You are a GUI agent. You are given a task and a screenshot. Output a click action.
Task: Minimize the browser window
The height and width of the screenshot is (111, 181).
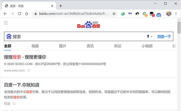coord(155,3)
